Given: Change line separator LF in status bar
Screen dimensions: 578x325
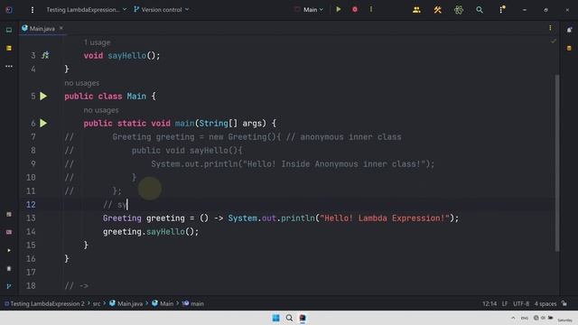Looking at the screenshot, I should point(505,304).
